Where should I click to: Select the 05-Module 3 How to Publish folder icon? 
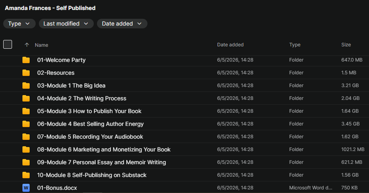click(26, 111)
